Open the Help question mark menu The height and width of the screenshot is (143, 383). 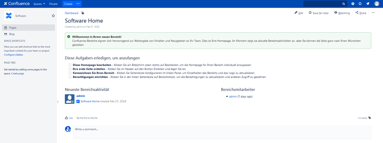pos(353,4)
